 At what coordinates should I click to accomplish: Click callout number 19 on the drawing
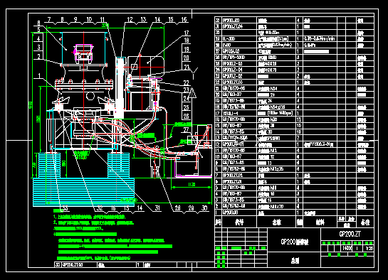[x=187, y=49]
